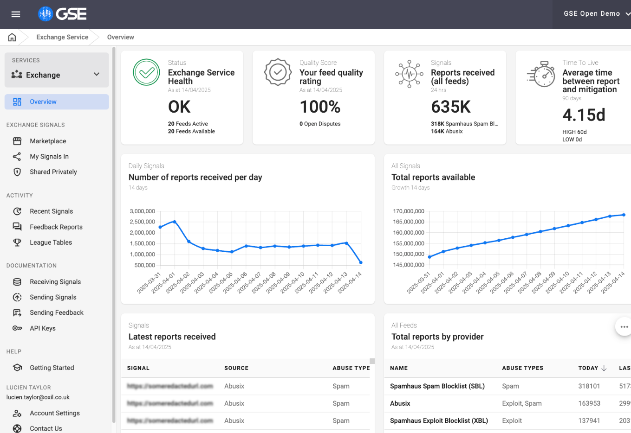Click the ABUSE TYPE column header

click(x=351, y=368)
